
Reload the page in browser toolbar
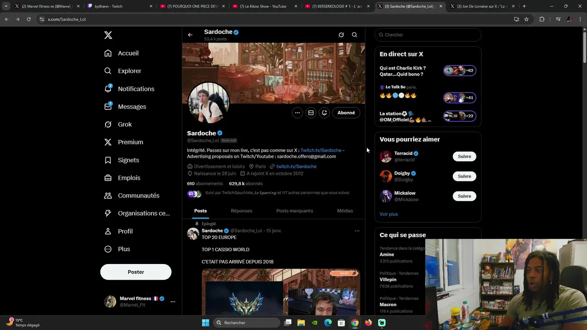point(28,19)
